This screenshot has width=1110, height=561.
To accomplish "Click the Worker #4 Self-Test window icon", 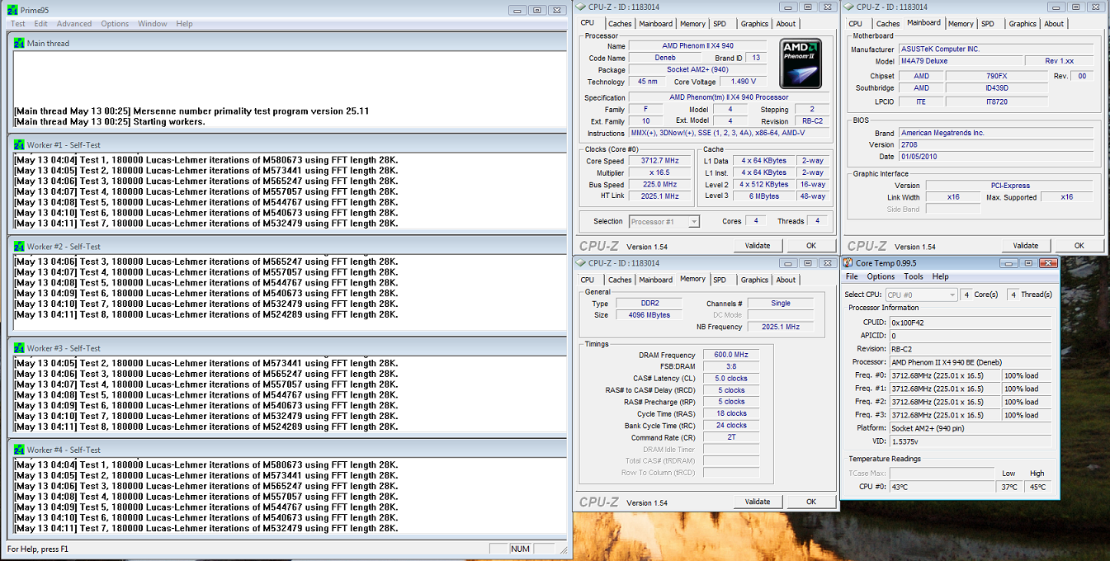I will pos(19,450).
